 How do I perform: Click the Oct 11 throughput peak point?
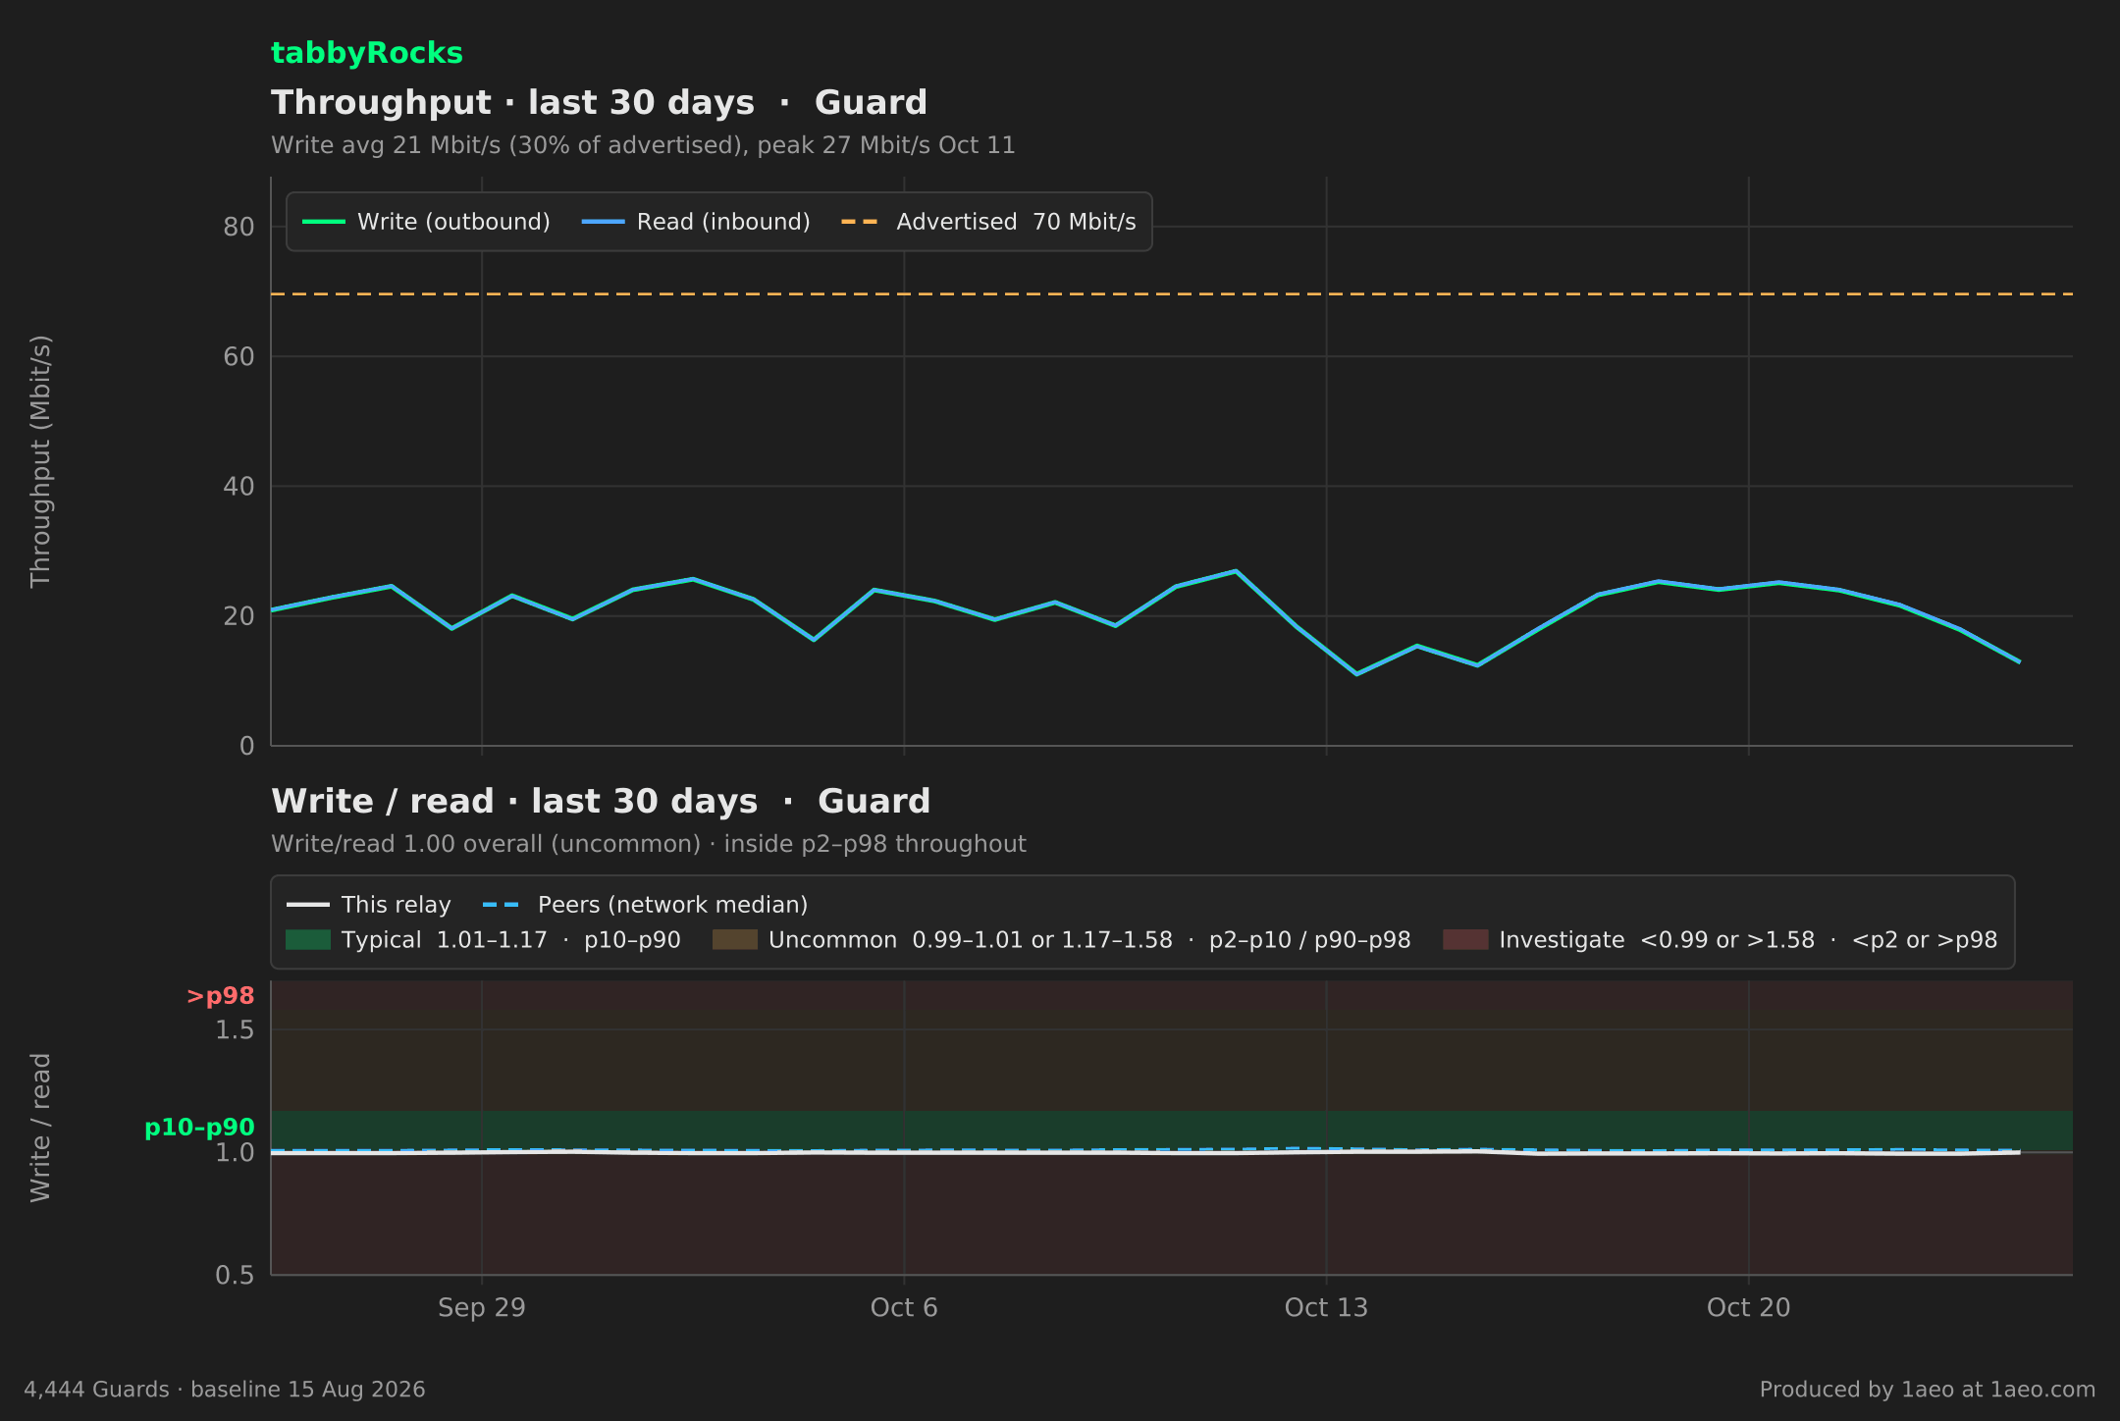pyautogui.click(x=1236, y=571)
